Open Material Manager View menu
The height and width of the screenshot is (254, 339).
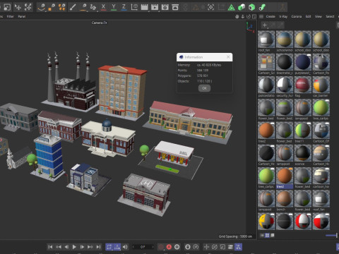click(319, 16)
